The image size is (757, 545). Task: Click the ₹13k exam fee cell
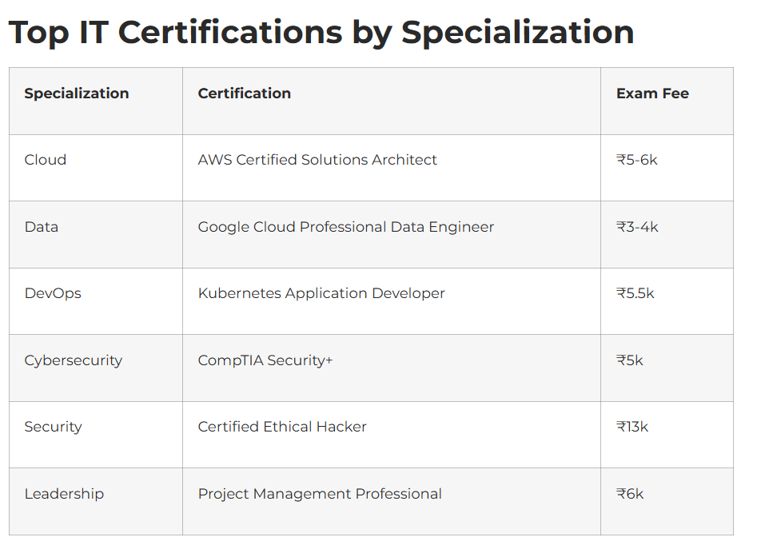[x=632, y=427]
